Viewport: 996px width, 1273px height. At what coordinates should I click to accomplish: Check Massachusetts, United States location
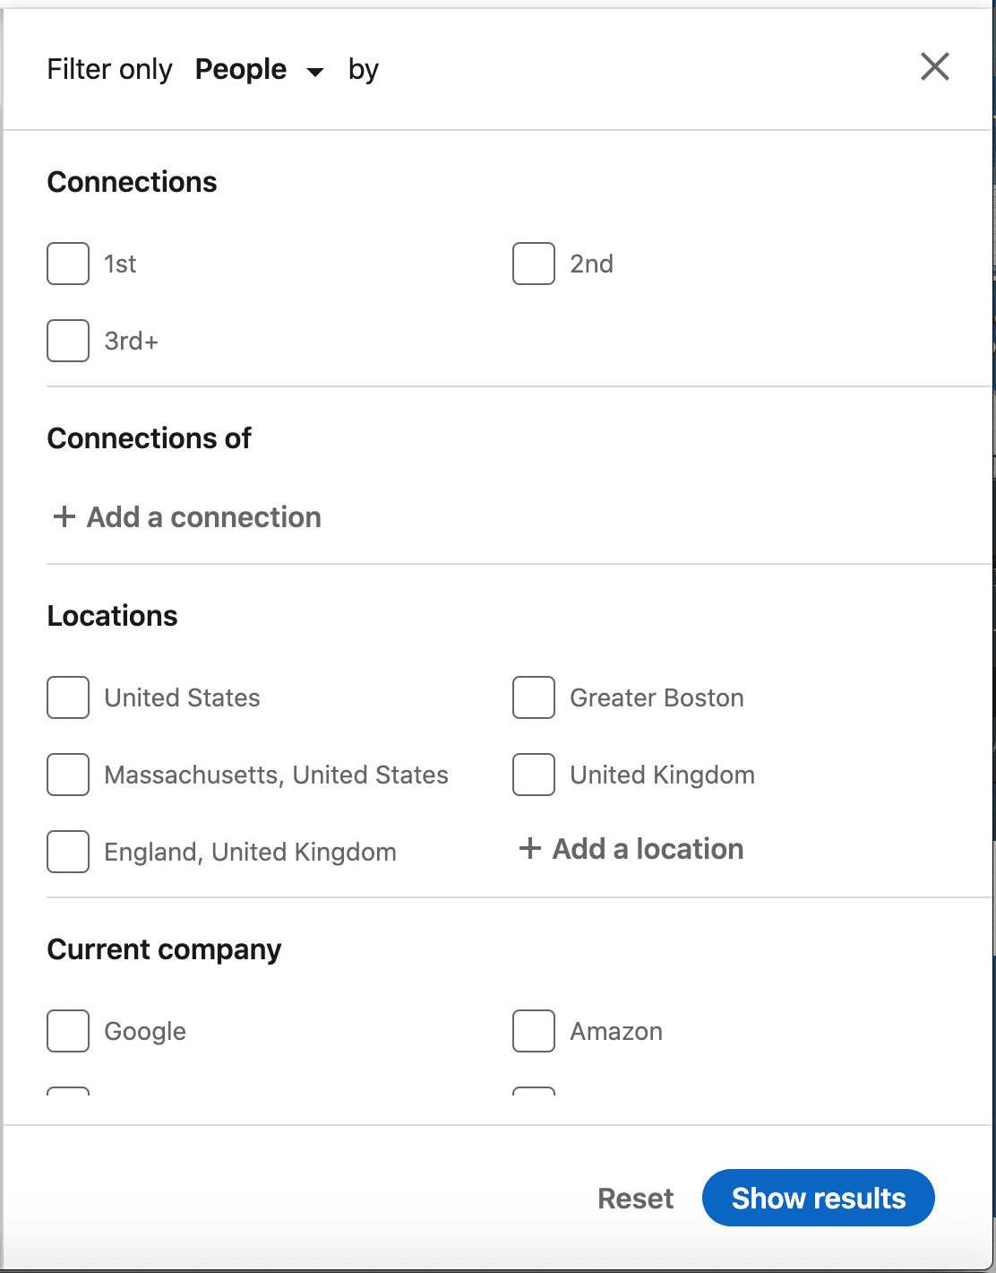point(67,775)
